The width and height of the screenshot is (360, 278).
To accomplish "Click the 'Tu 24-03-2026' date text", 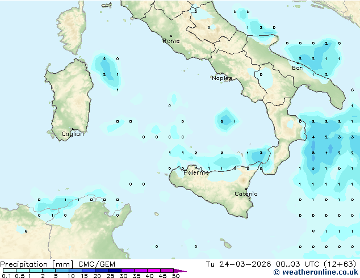I will (x=238, y=264).
